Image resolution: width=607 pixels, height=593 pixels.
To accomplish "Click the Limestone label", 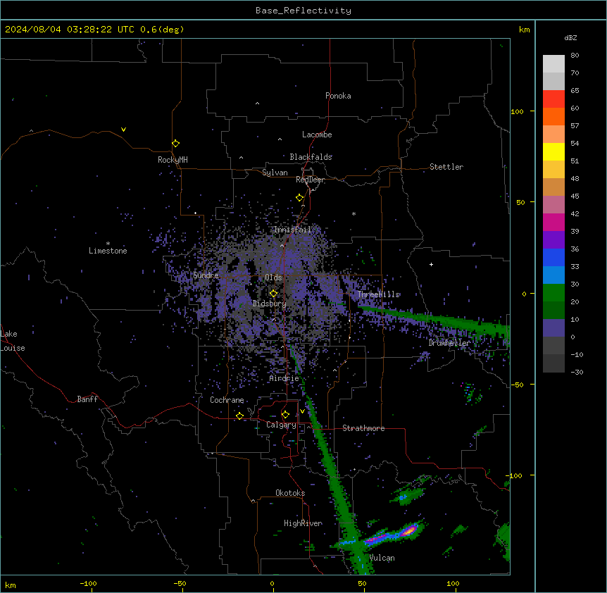I will click(x=108, y=251).
